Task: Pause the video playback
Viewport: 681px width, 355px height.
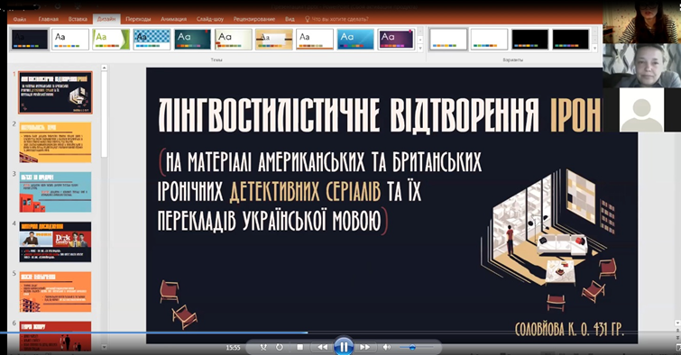Action: 343,347
